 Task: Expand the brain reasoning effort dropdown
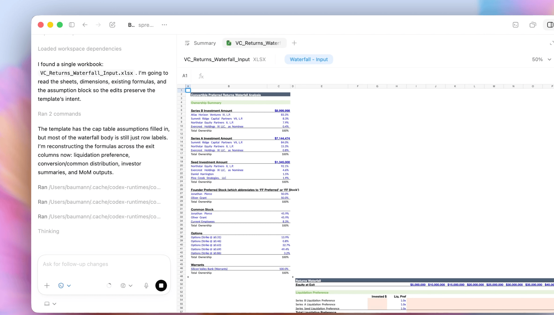126,285
